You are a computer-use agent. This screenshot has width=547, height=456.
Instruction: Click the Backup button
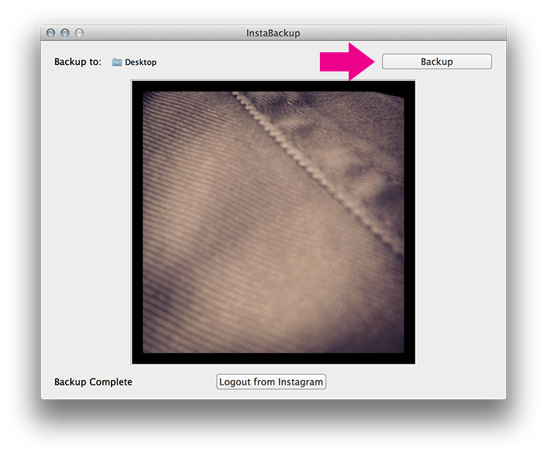[x=437, y=61]
